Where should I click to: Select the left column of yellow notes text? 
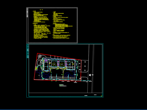tap(42, 25)
